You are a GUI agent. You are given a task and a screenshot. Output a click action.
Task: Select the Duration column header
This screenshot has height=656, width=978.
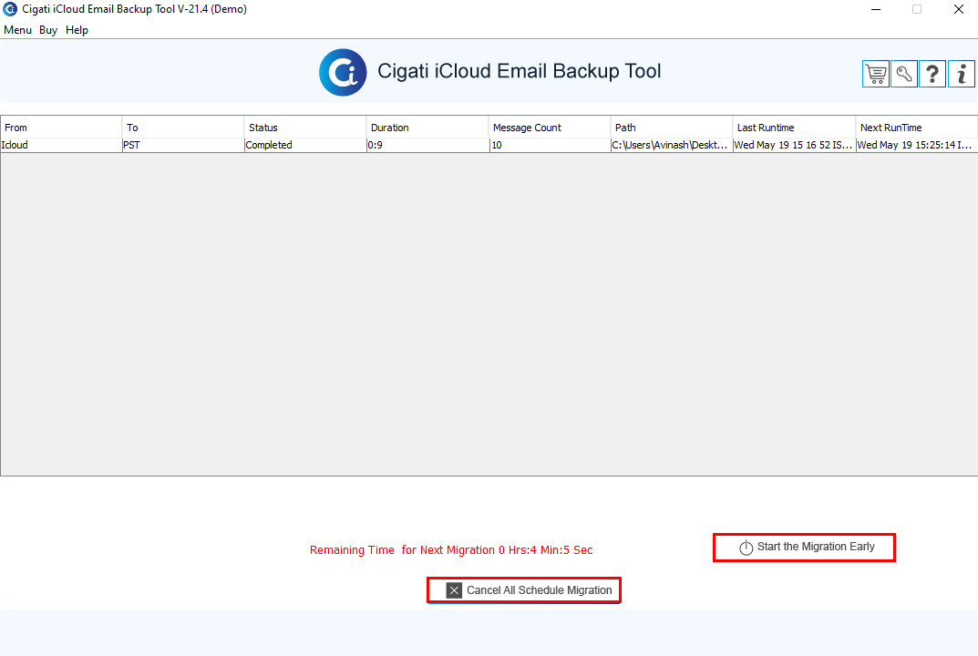427,128
